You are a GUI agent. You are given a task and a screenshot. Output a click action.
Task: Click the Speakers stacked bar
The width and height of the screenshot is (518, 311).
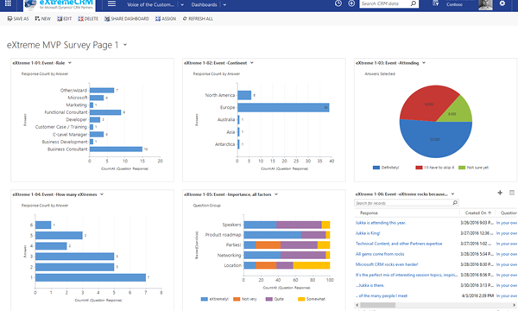coord(287,225)
